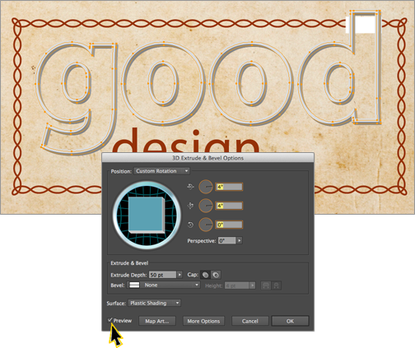Open the Surface Plastic Shading dropdown
This screenshot has width=415, height=348.
tap(155, 303)
